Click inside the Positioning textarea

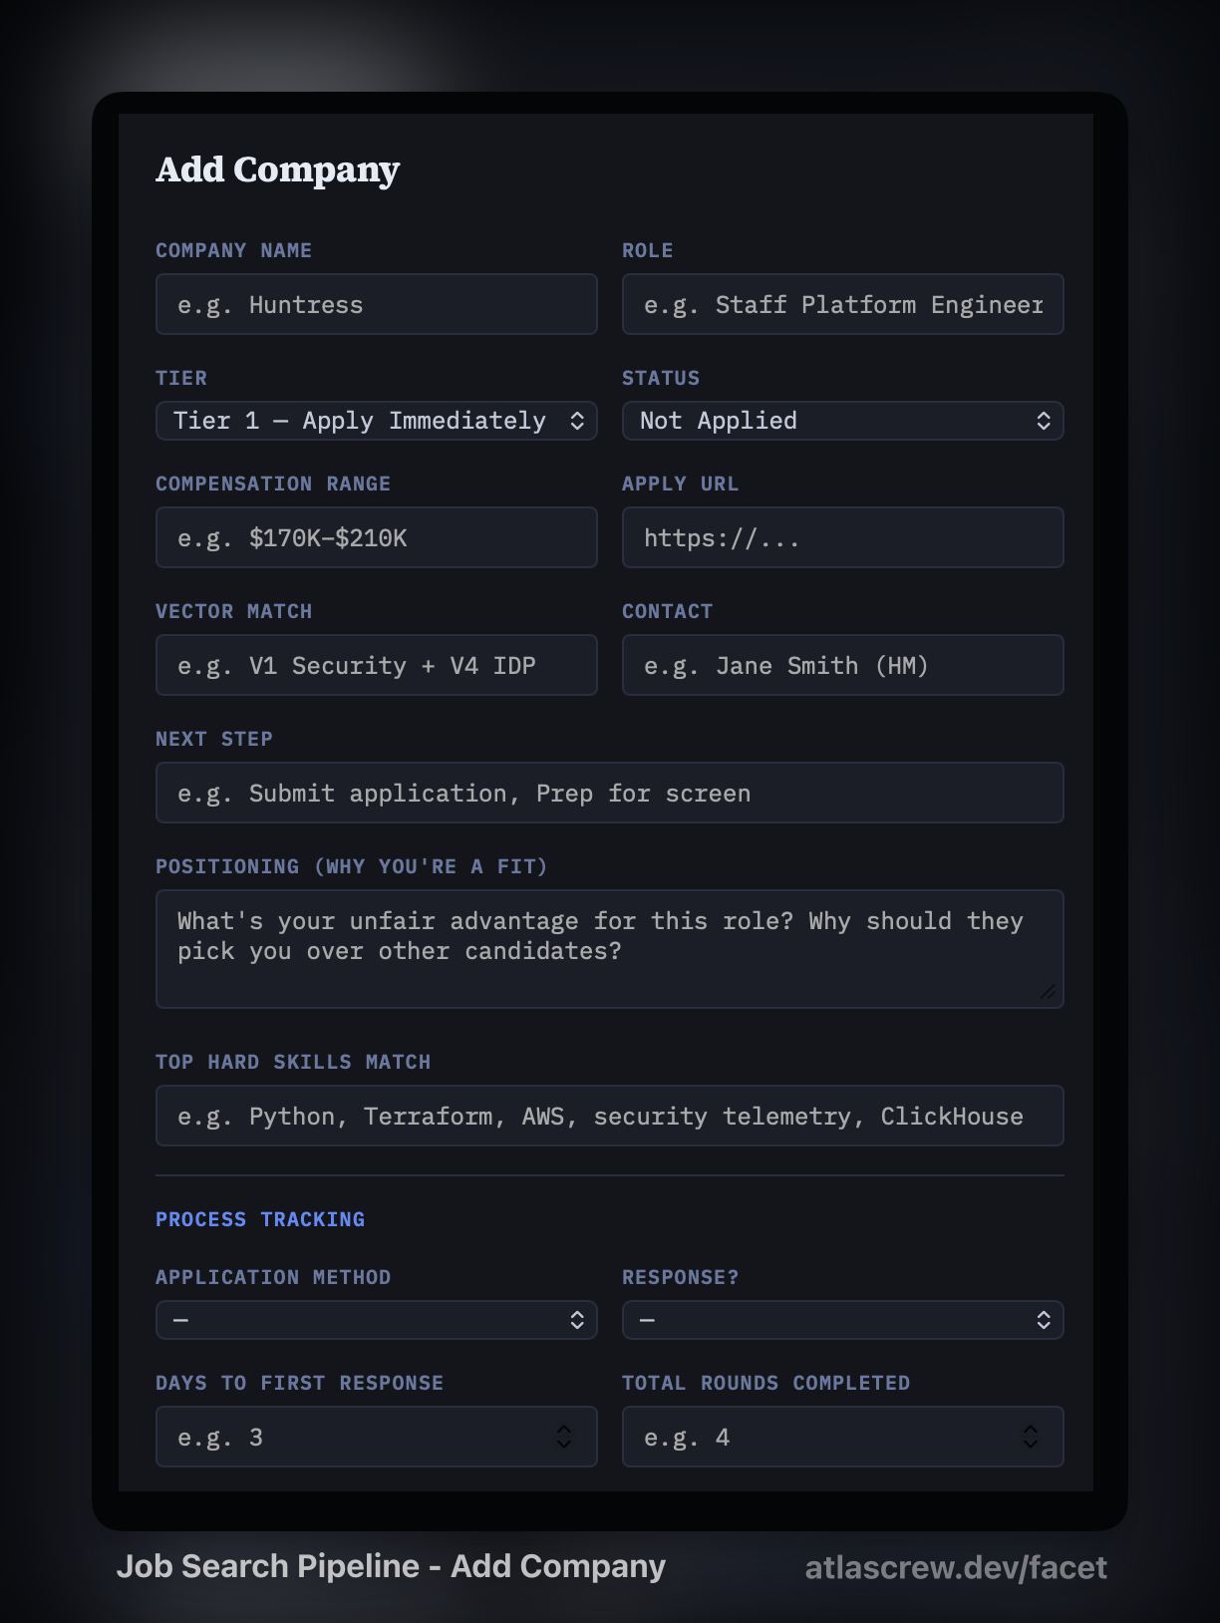(609, 948)
